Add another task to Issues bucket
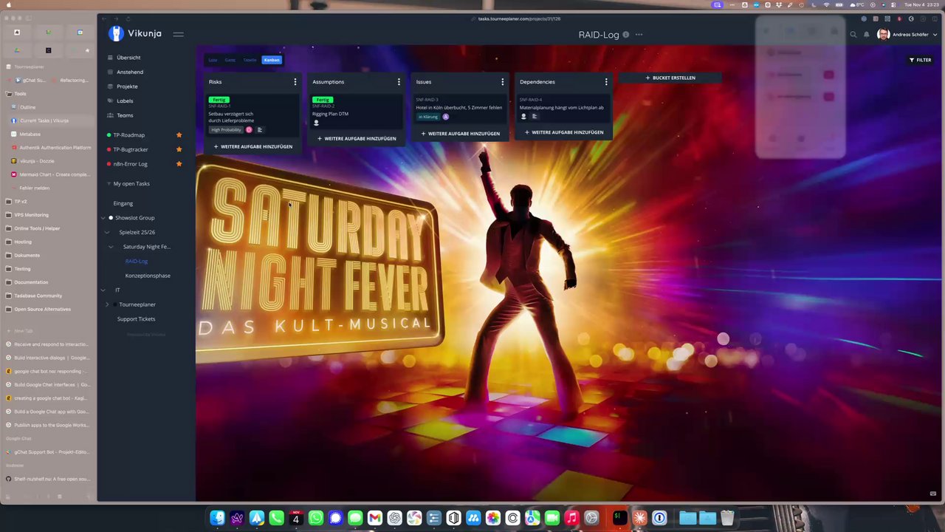 click(461, 134)
